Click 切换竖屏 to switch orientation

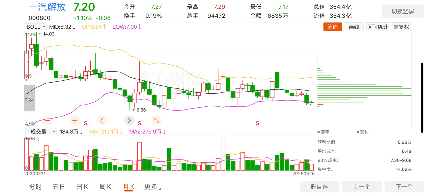click(403, 11)
